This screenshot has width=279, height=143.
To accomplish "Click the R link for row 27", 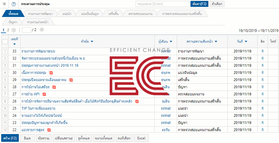I will (263, 94).
